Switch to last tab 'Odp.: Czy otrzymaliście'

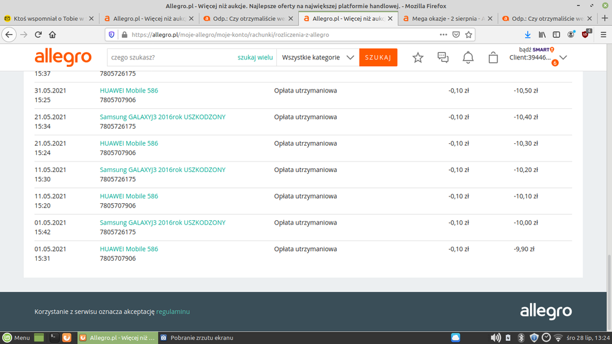(x=548, y=18)
